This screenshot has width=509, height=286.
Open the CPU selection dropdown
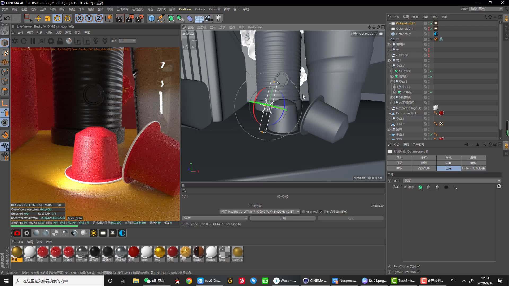pyautogui.click(x=260, y=212)
